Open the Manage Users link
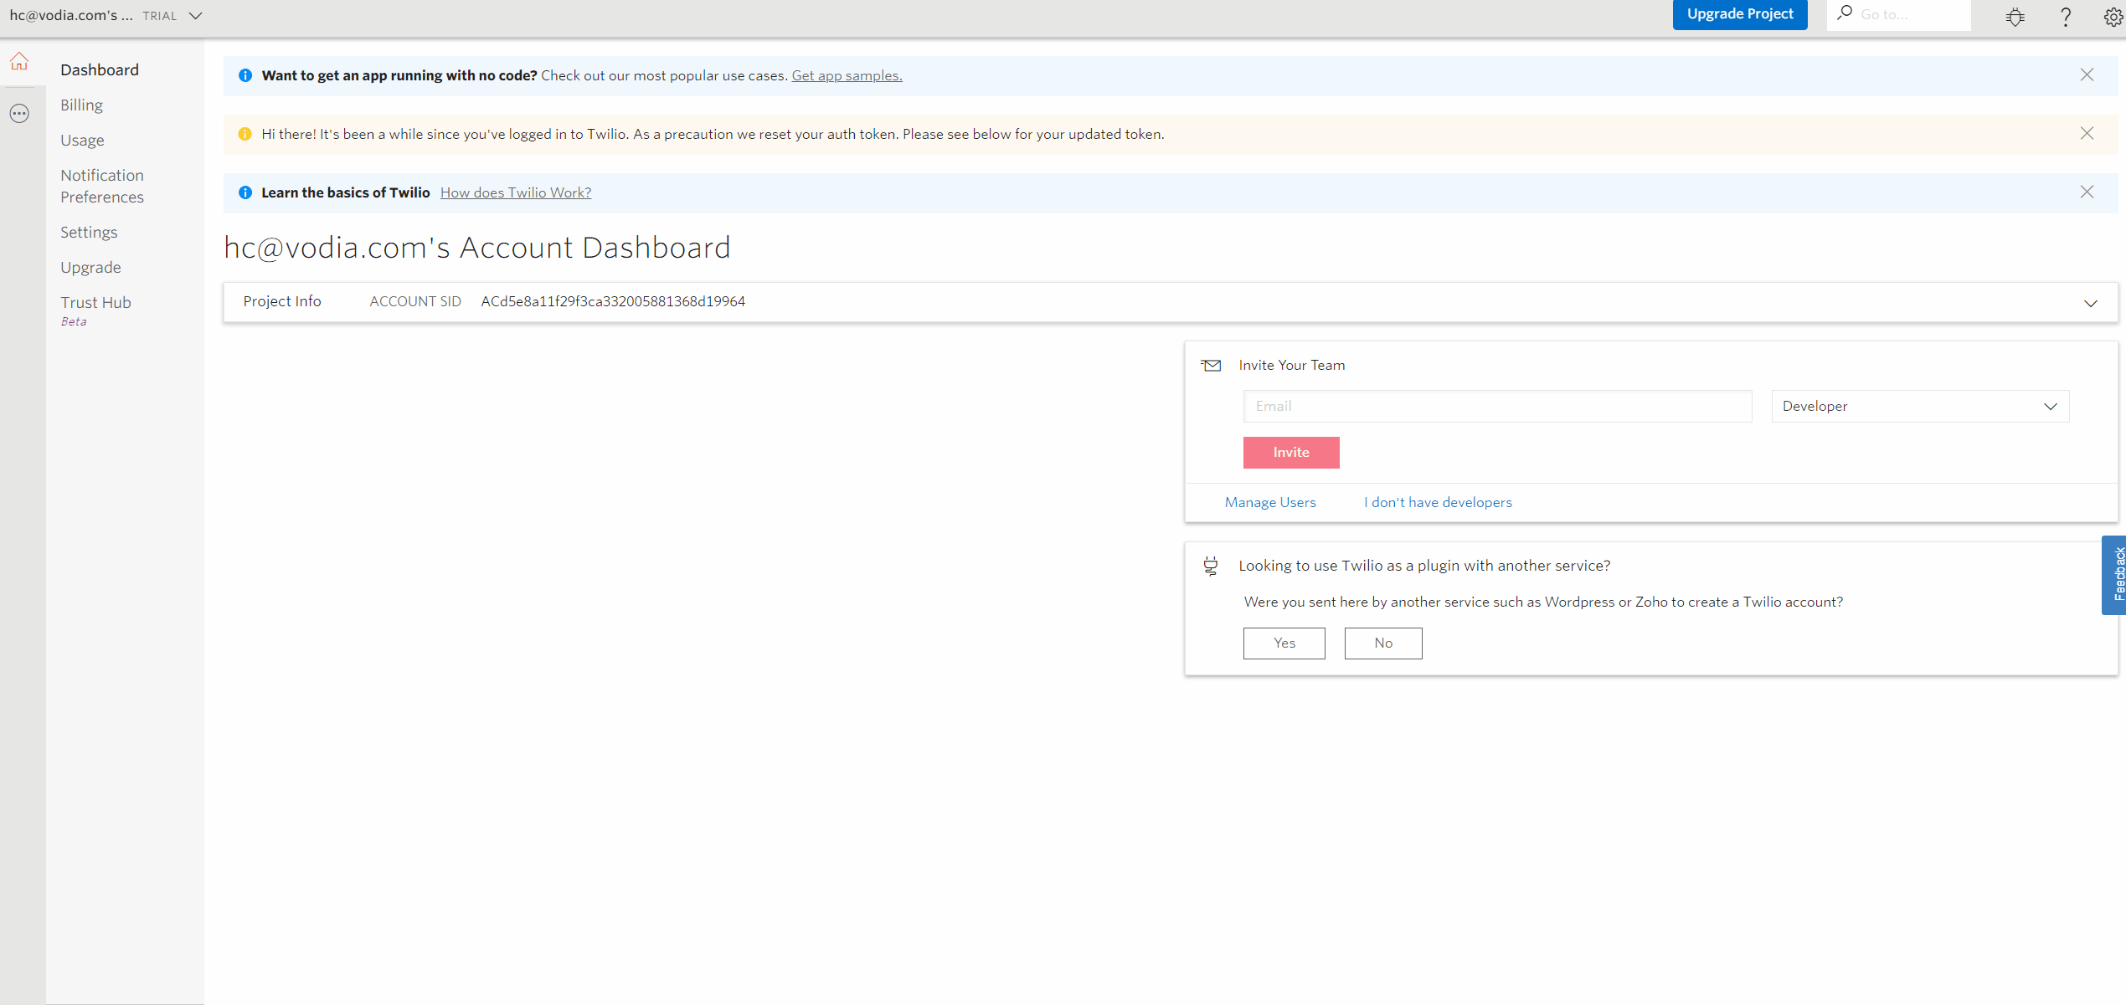This screenshot has height=1005, width=2126. pyautogui.click(x=1270, y=502)
